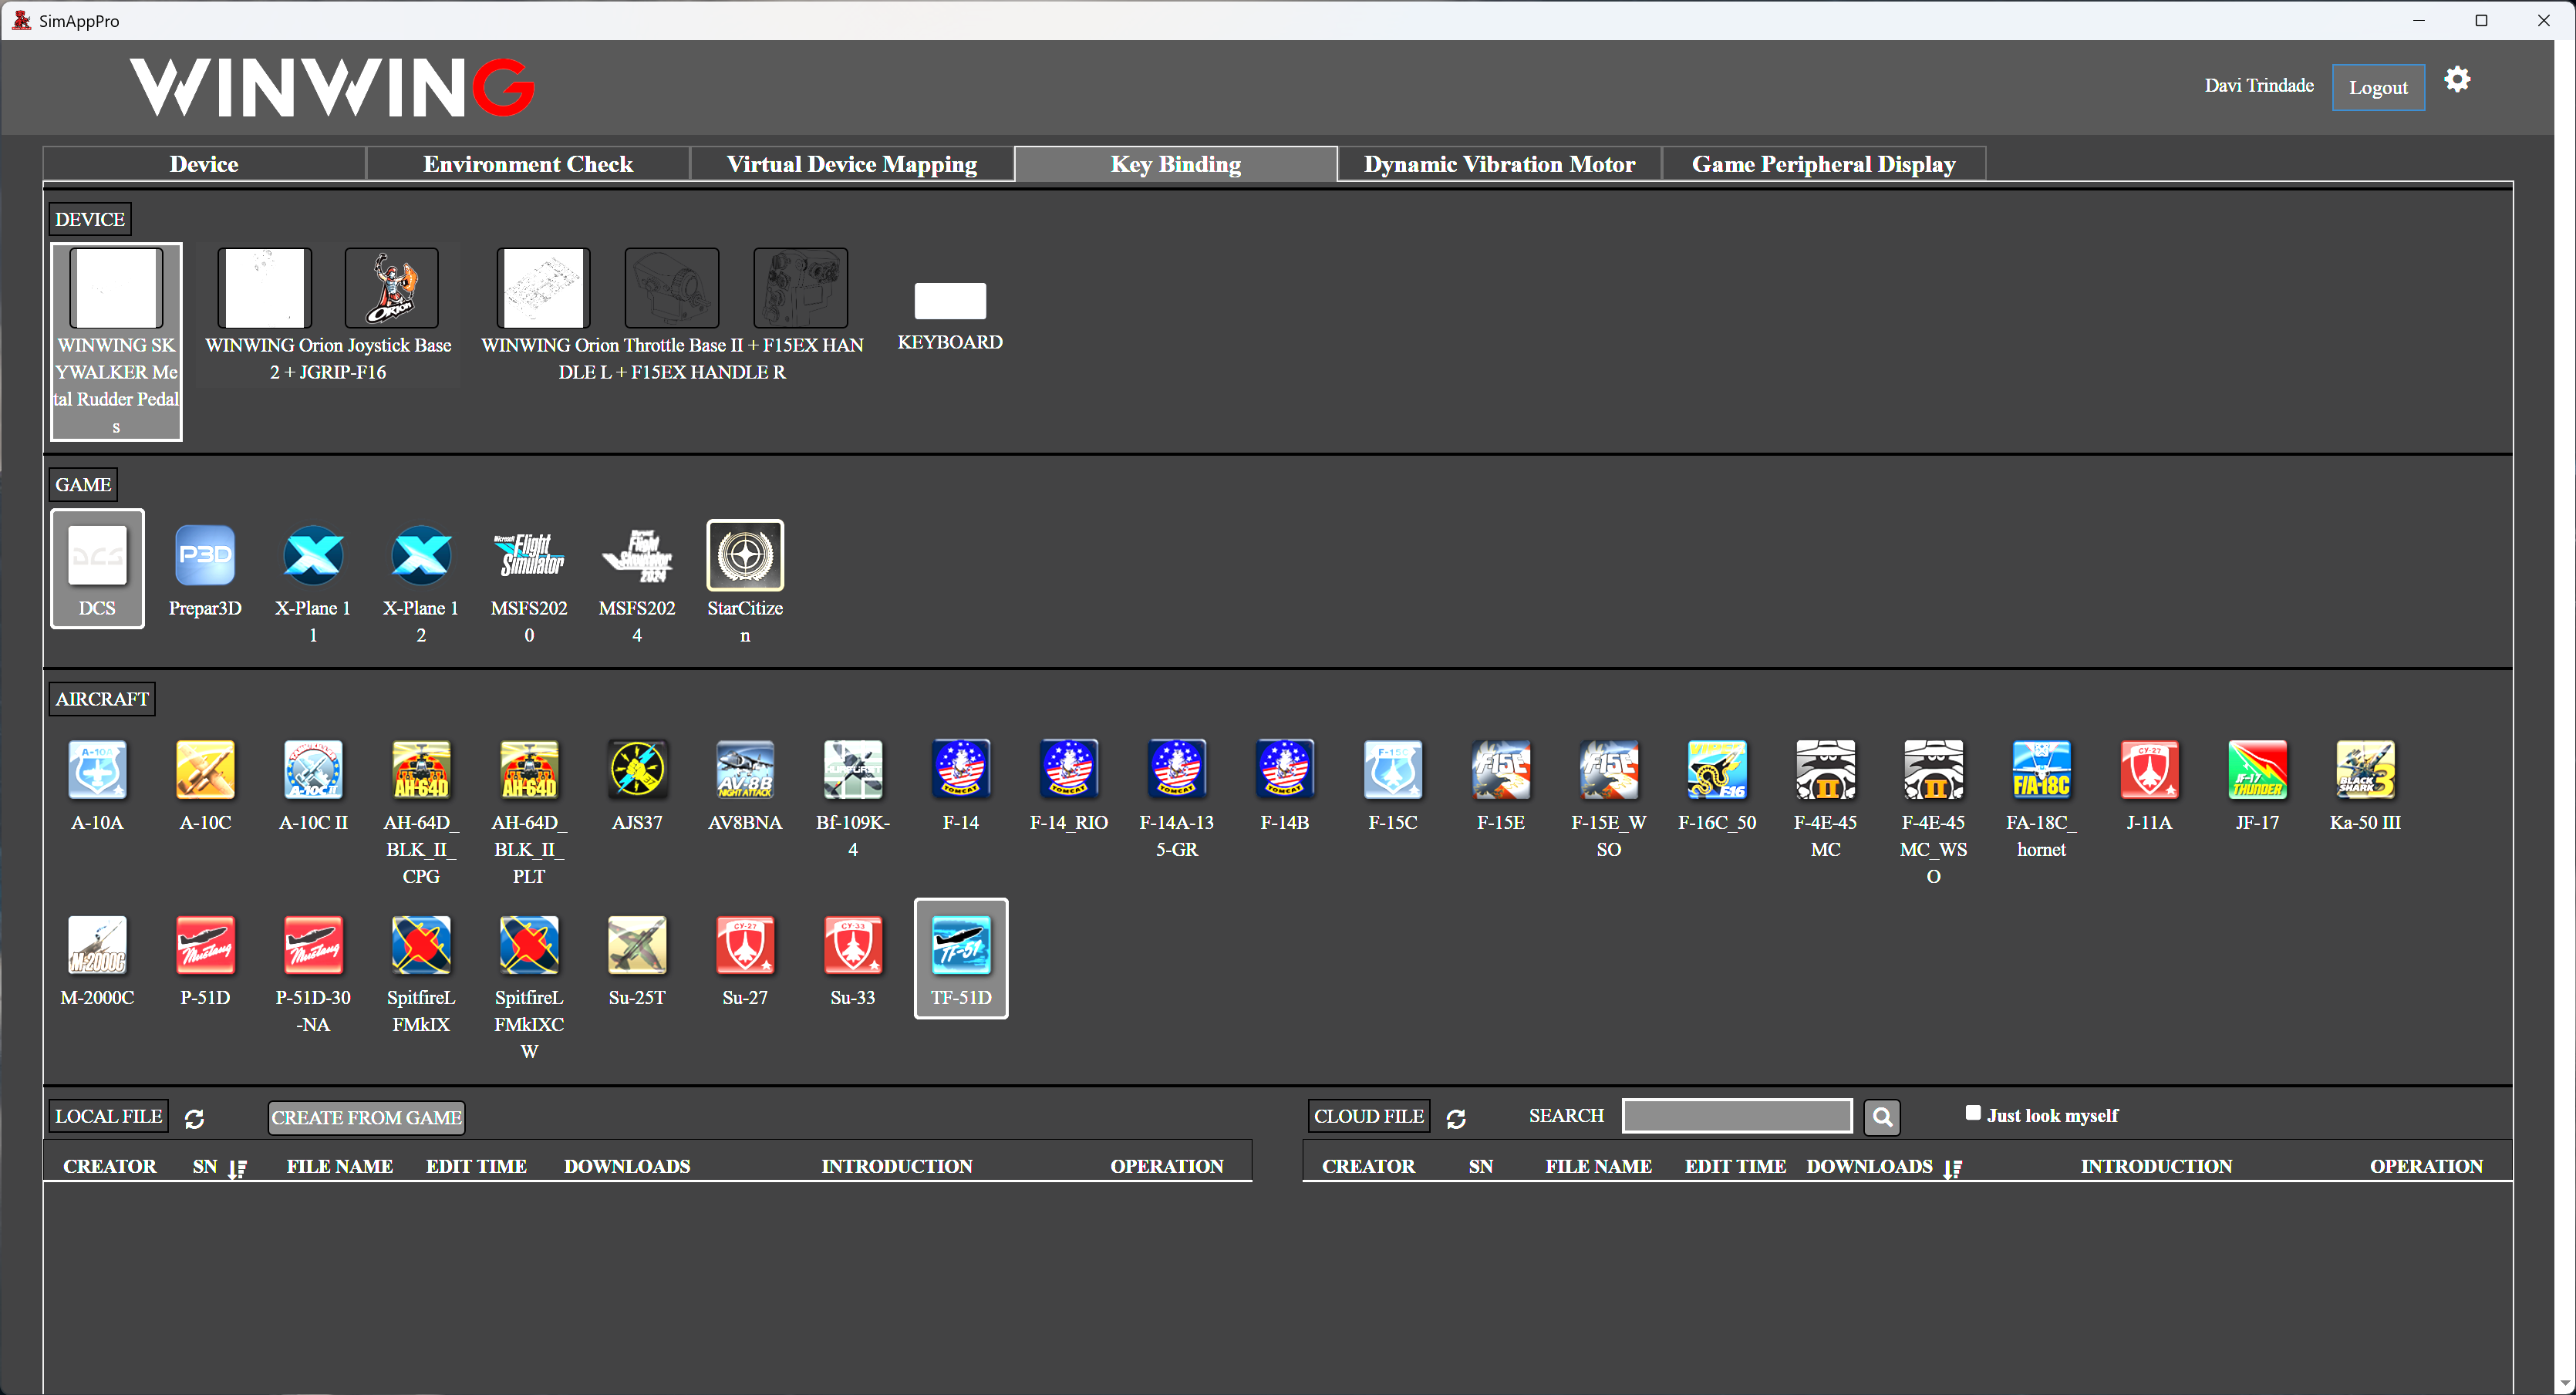
Task: Select the F-4E-45MC_WSO aircraft
Action: tap(1933, 770)
